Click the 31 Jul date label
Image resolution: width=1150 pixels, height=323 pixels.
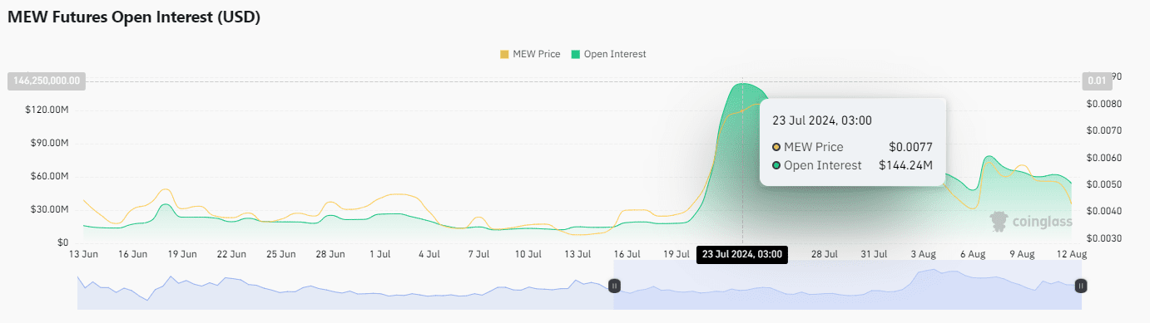tap(874, 254)
